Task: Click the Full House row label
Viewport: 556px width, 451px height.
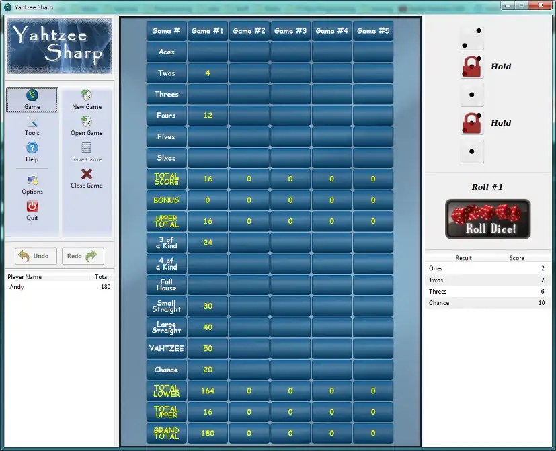Action: click(166, 285)
